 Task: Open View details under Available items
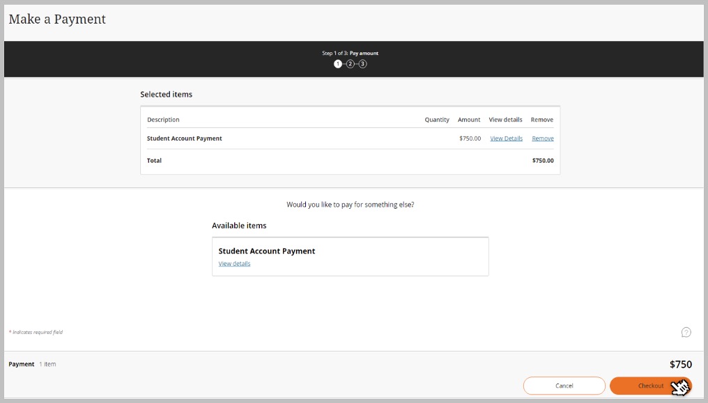tap(234, 264)
